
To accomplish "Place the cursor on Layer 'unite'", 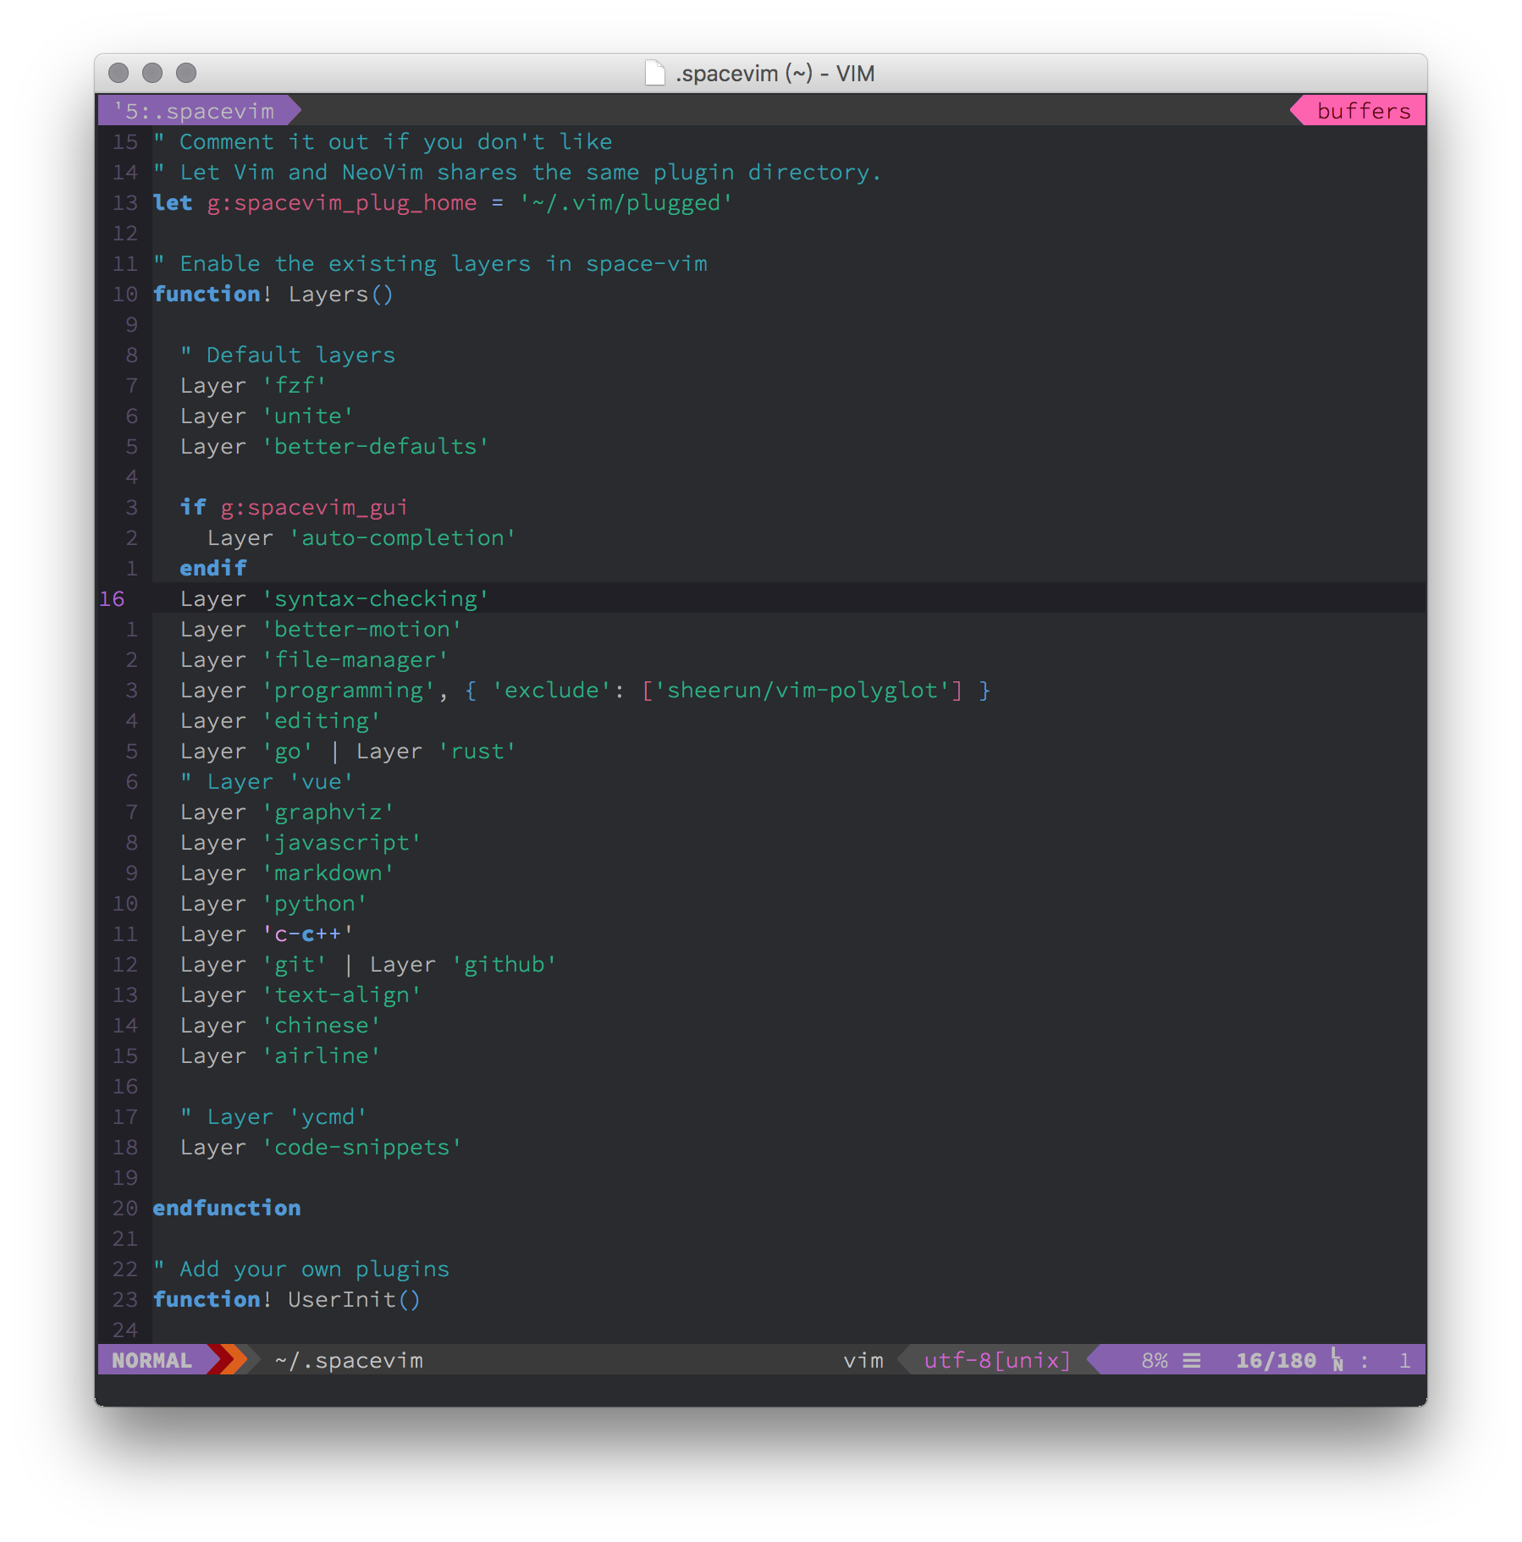I will tap(267, 416).
